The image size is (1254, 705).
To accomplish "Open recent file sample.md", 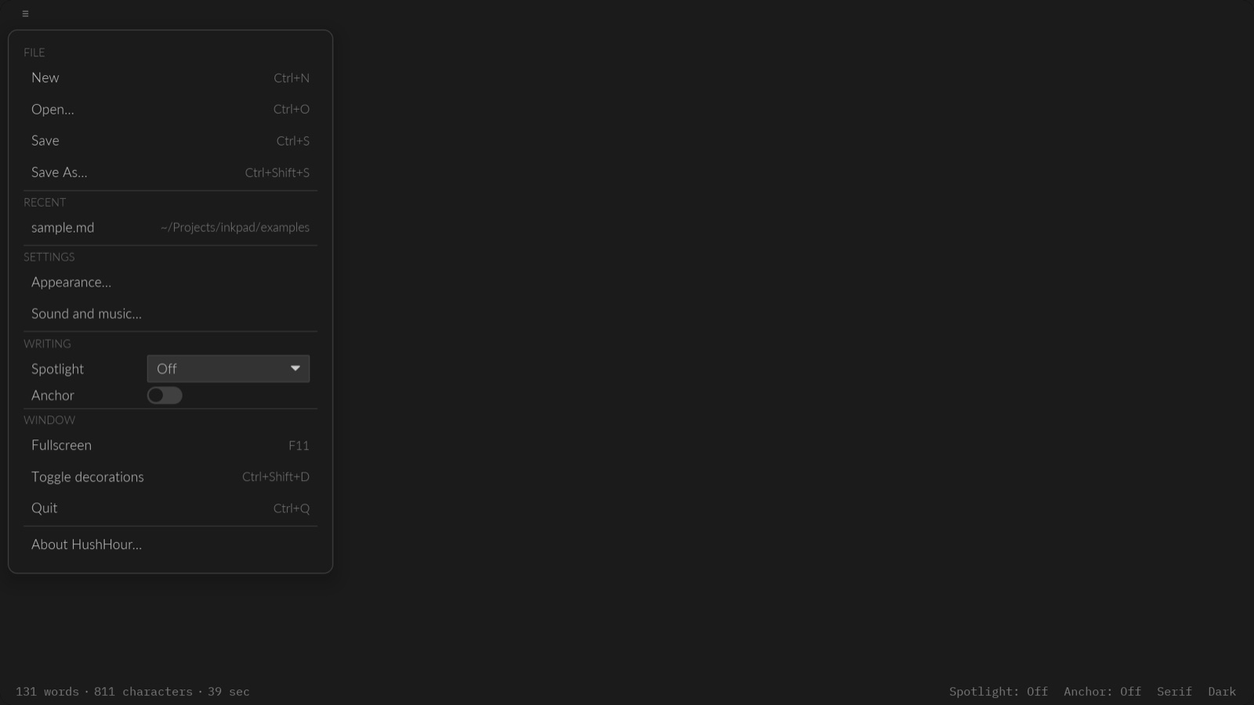I will point(170,227).
